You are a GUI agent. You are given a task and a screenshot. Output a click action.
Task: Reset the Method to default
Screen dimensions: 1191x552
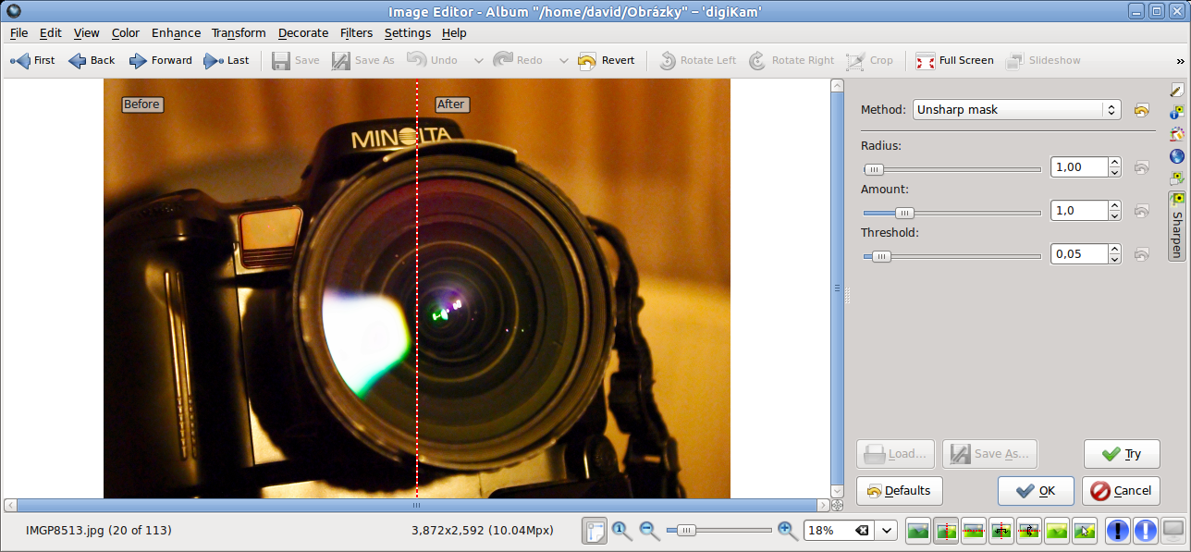coord(1141,110)
